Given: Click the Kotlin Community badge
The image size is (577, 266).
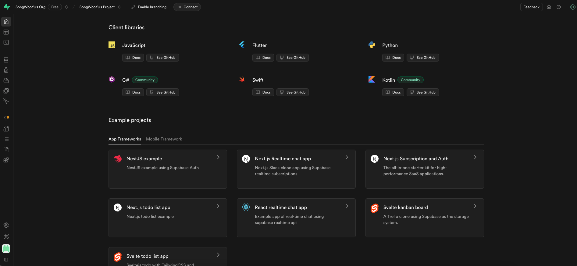Looking at the screenshot, I should (x=411, y=80).
